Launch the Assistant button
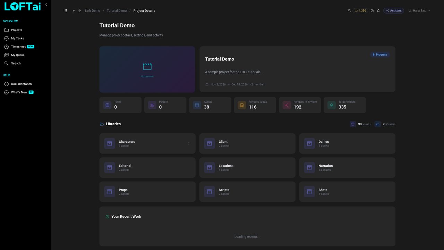 tap(394, 11)
